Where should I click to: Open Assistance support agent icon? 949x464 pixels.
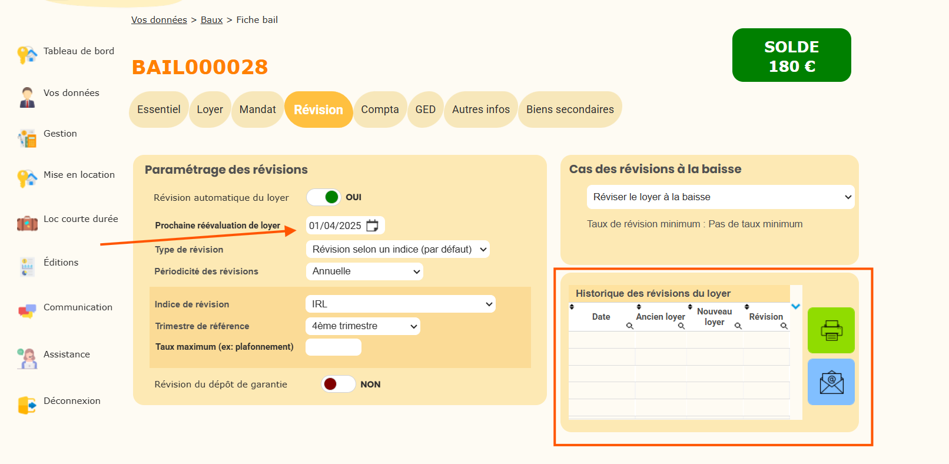27,359
